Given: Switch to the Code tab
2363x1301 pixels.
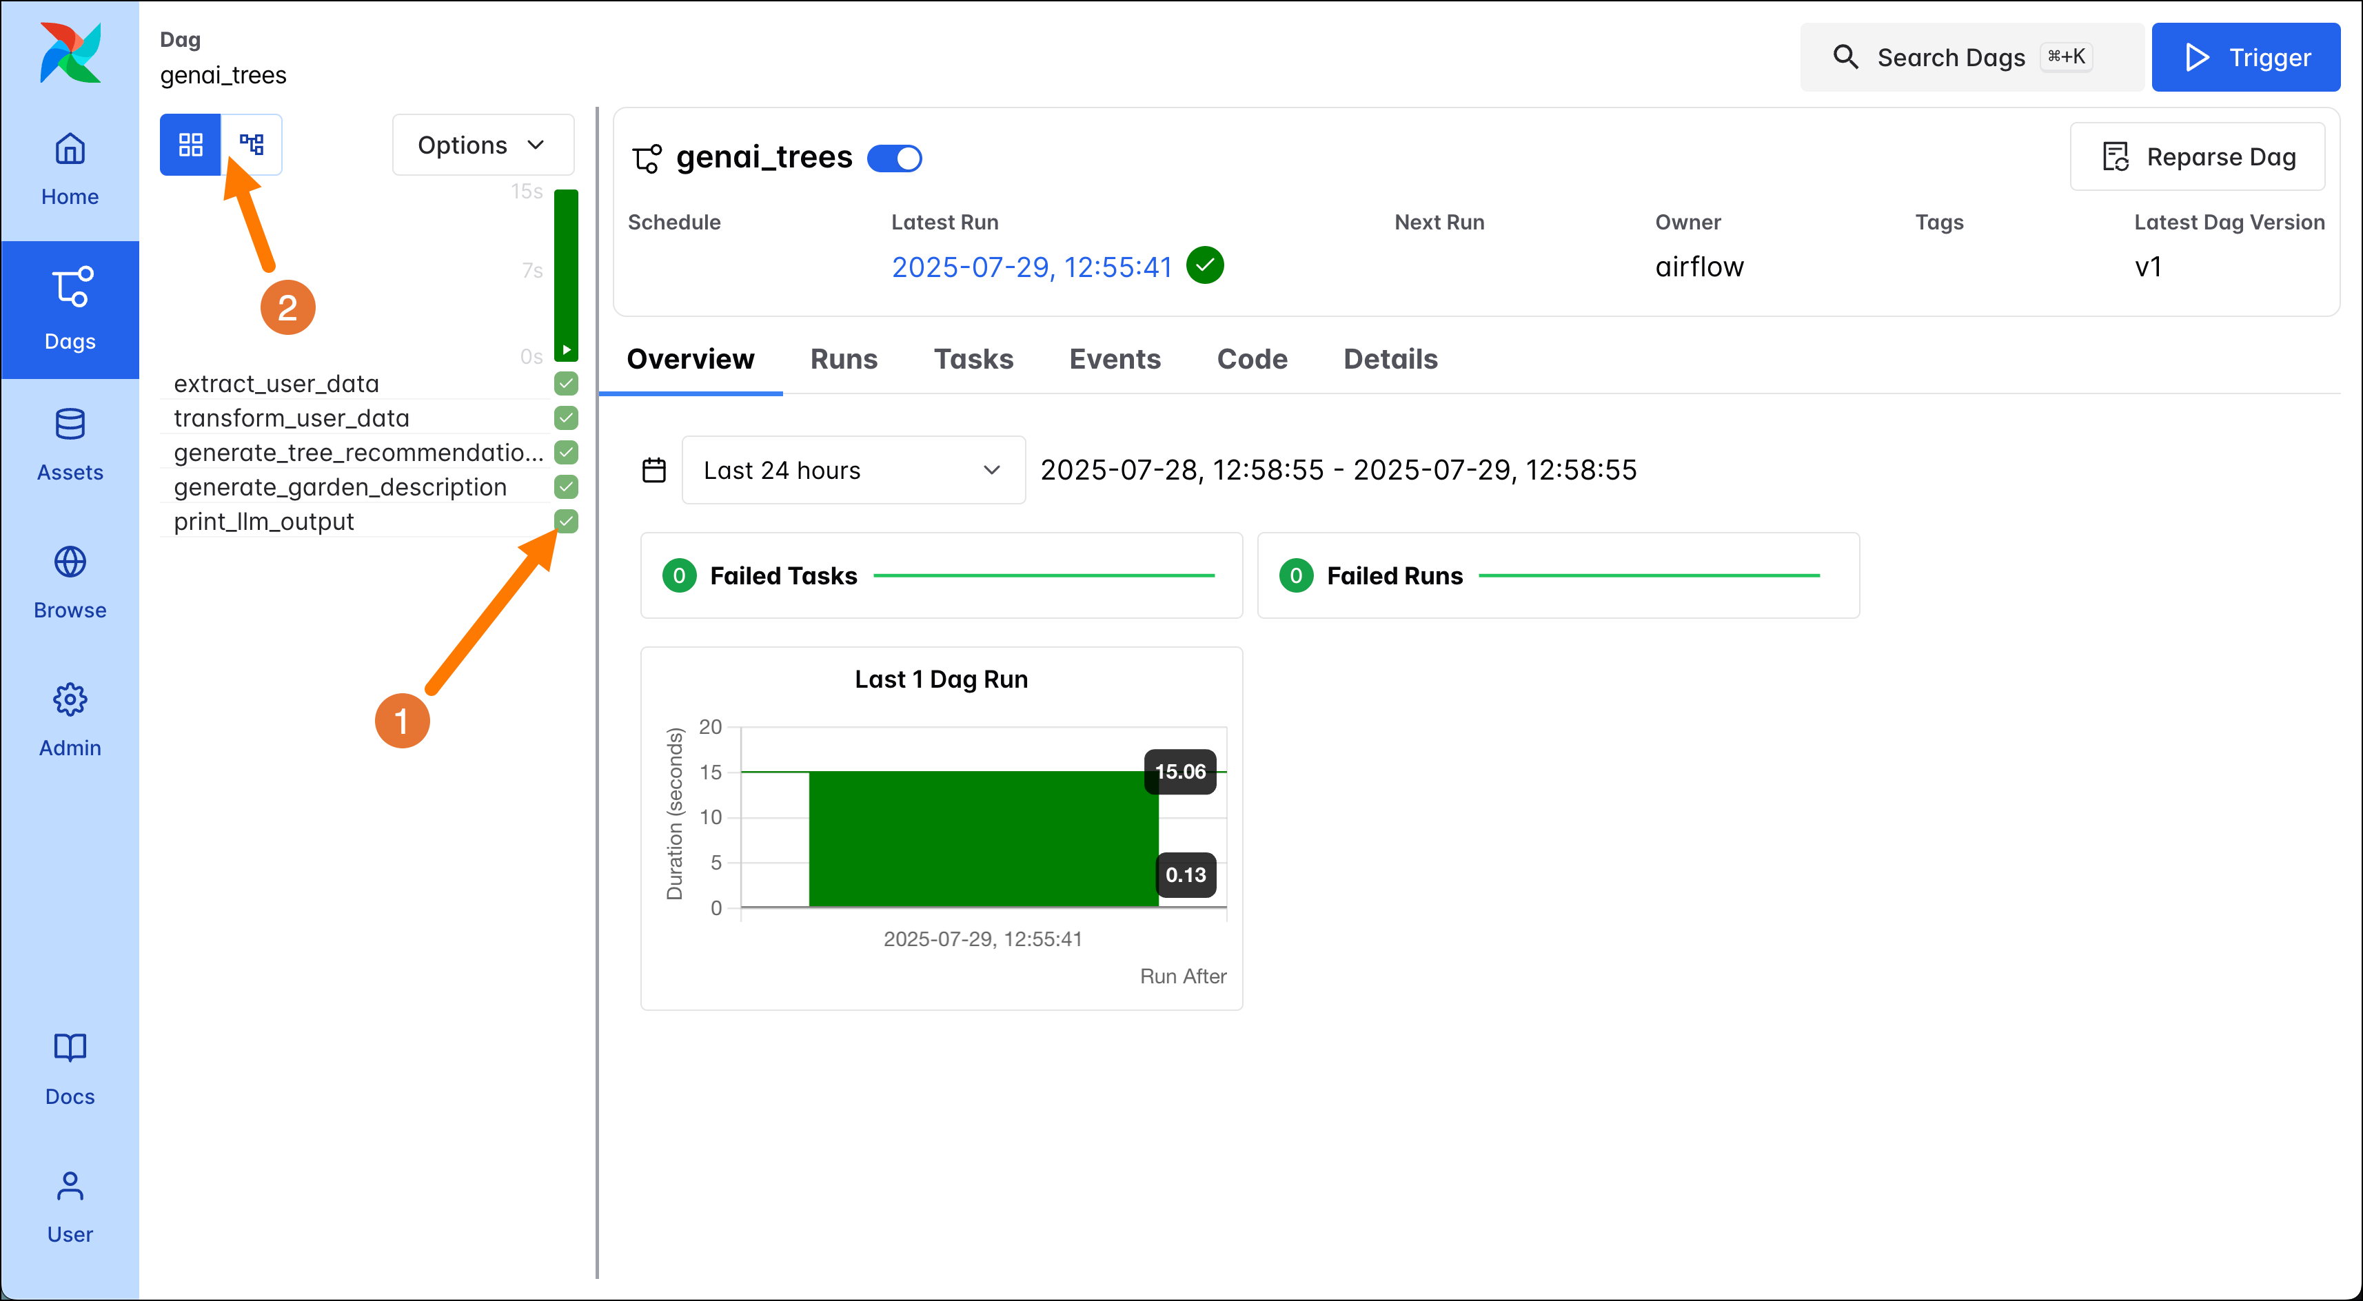Looking at the screenshot, I should point(1251,358).
